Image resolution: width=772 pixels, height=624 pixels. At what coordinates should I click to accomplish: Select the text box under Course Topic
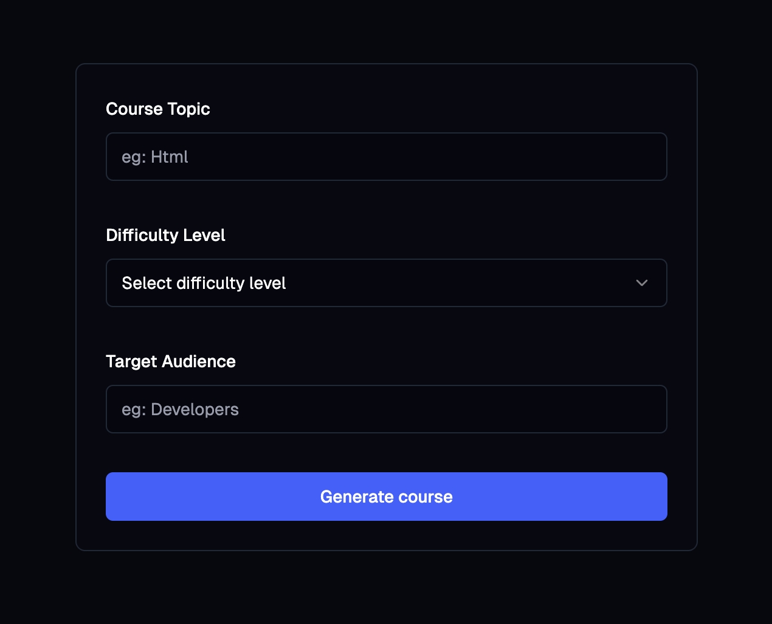[x=387, y=157]
